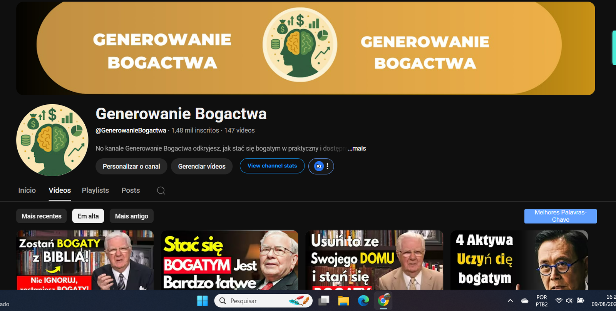Click the "Generowanie Bogactwa" channel title
This screenshot has width=616, height=311.
point(181,114)
